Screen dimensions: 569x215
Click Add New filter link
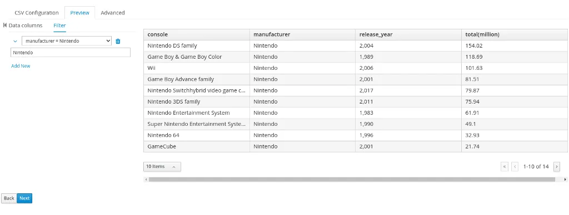[21, 66]
